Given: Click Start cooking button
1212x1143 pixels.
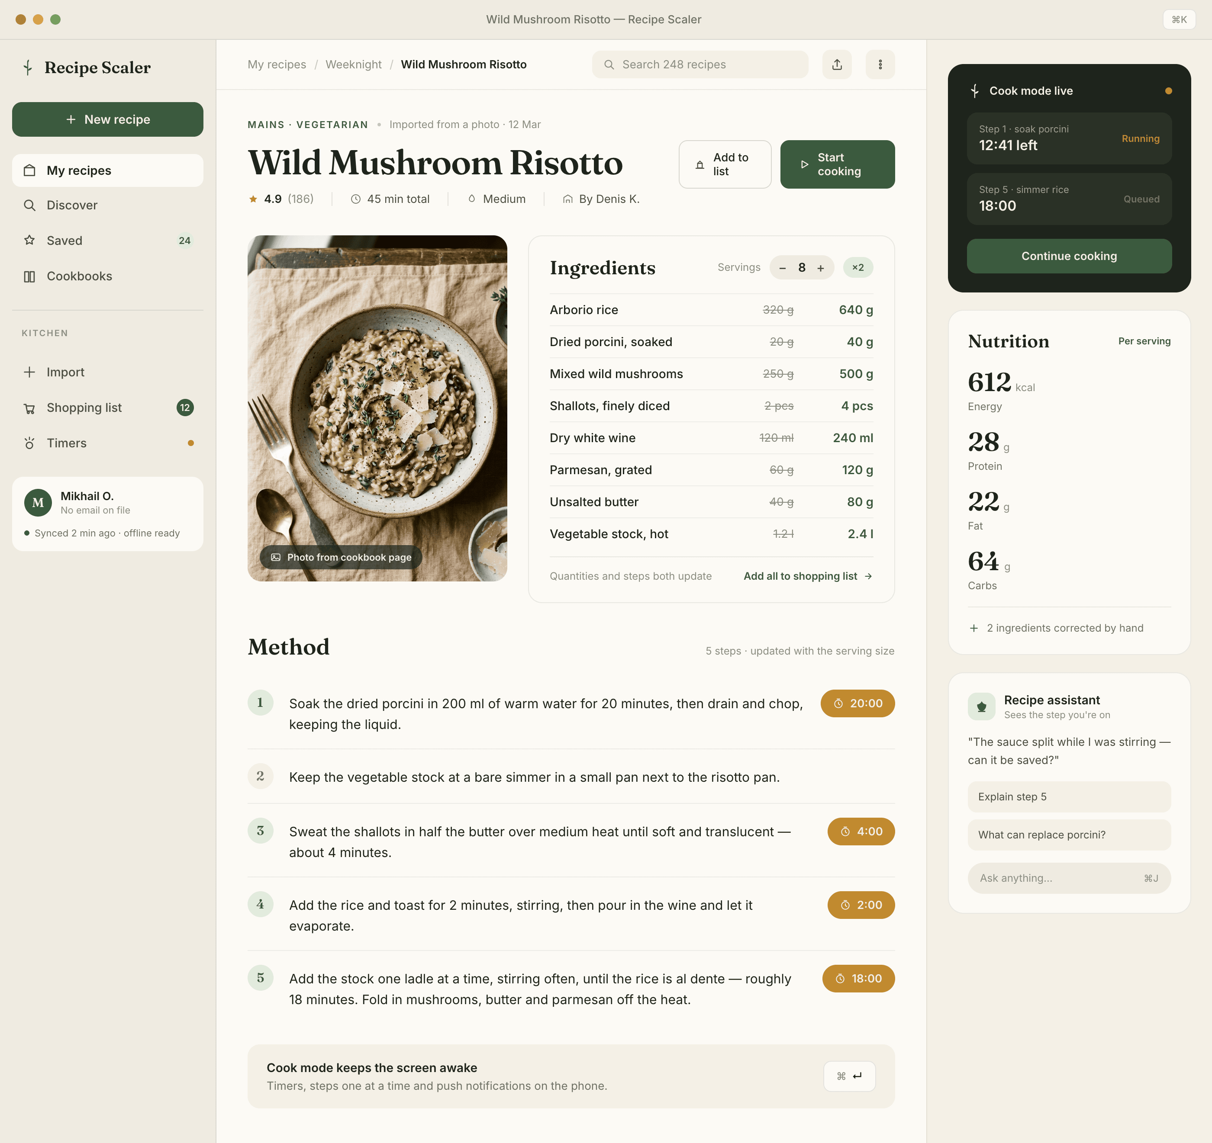Looking at the screenshot, I should tap(837, 164).
